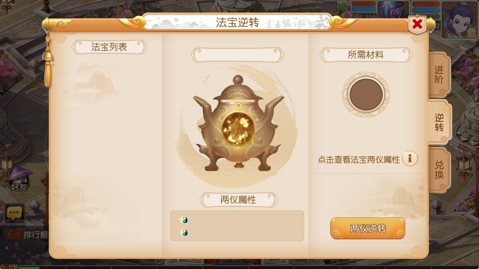Open the 好友 friends icon
This screenshot has height=269, width=479.
click(19, 179)
